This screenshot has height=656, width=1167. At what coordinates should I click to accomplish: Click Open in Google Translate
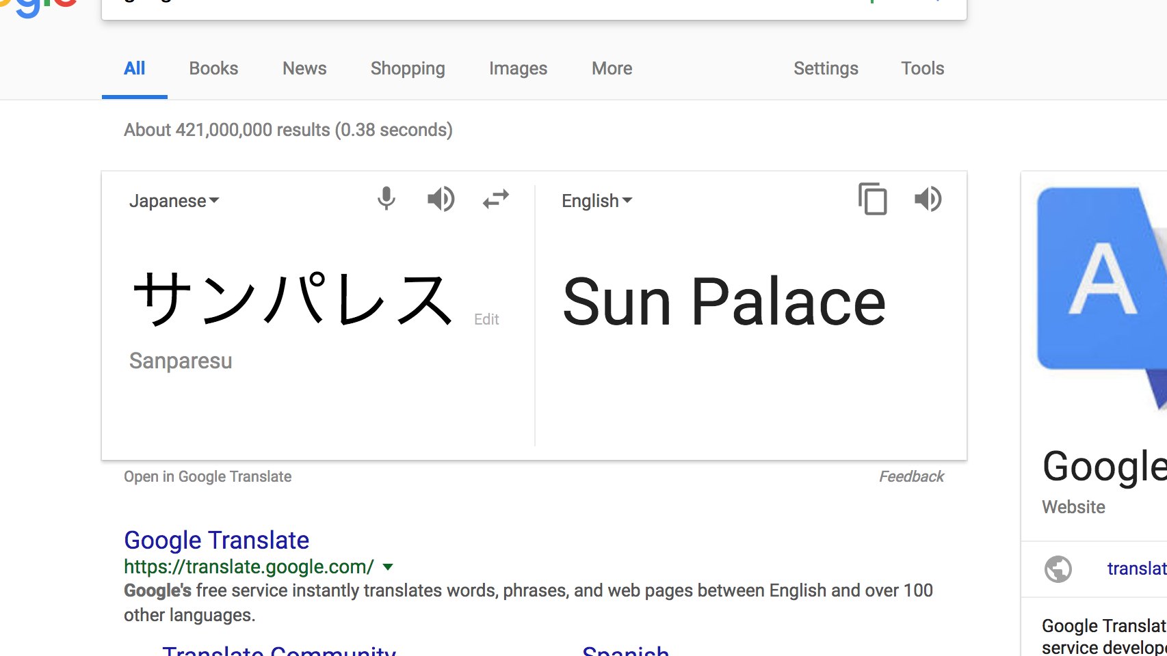[207, 476]
